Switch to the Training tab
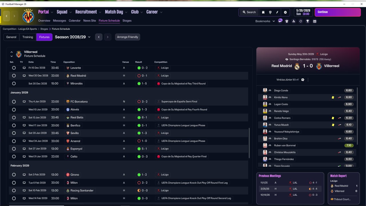The height and width of the screenshot is (206, 366). click(28, 37)
